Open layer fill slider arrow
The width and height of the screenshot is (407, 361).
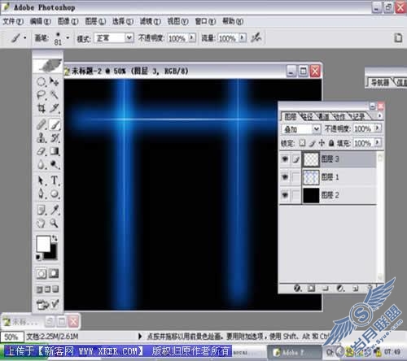tap(378, 142)
